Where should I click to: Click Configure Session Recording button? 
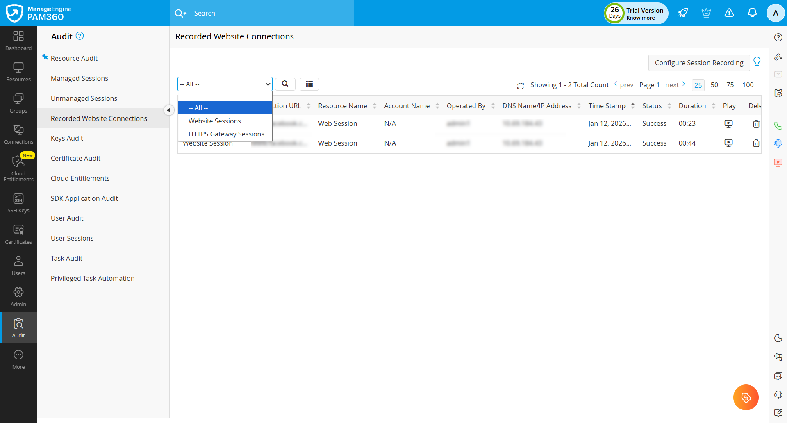[699, 63]
